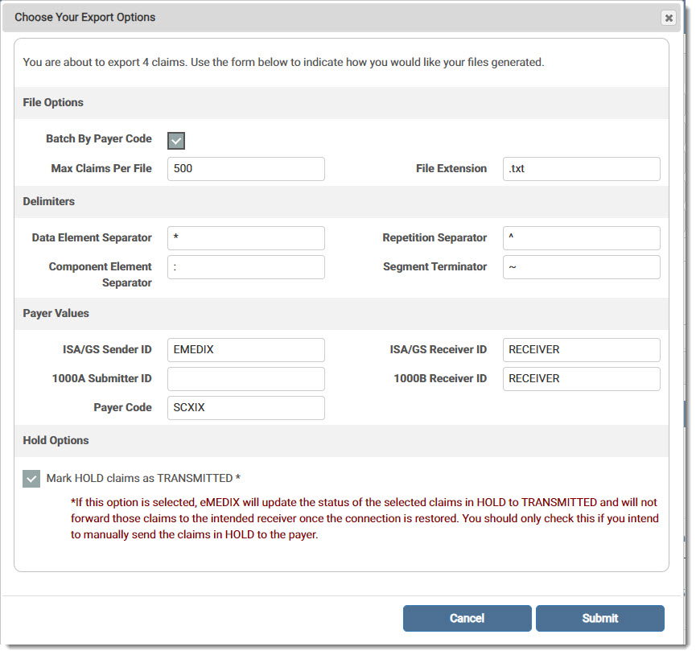Screen dimensions: 696x655
Task: Click the File Extension field
Action: 582,169
